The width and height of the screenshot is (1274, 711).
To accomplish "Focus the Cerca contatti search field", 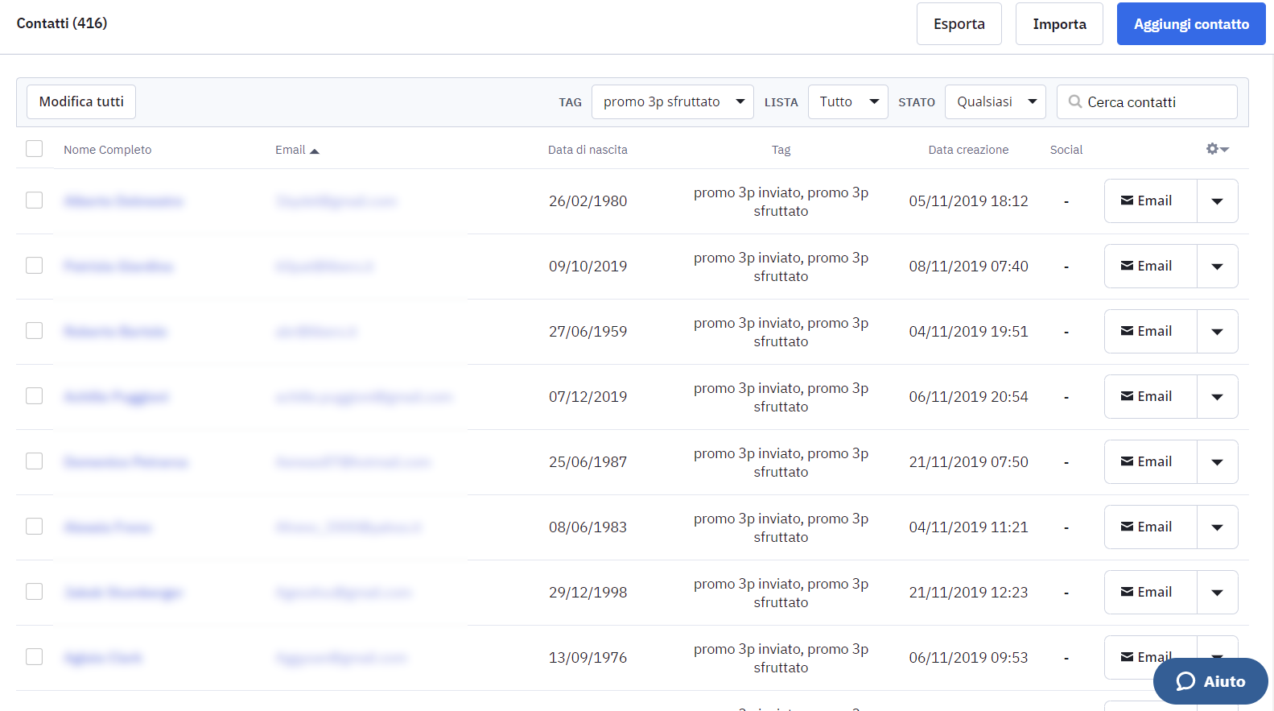I will (1147, 101).
